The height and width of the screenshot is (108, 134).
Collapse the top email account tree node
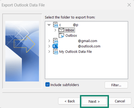pyautogui.click(x=49, y=25)
